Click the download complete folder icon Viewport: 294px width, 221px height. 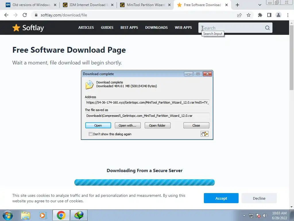89,85
